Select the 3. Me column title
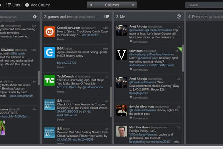The width and height of the screenshot is (223, 149). click(121, 17)
